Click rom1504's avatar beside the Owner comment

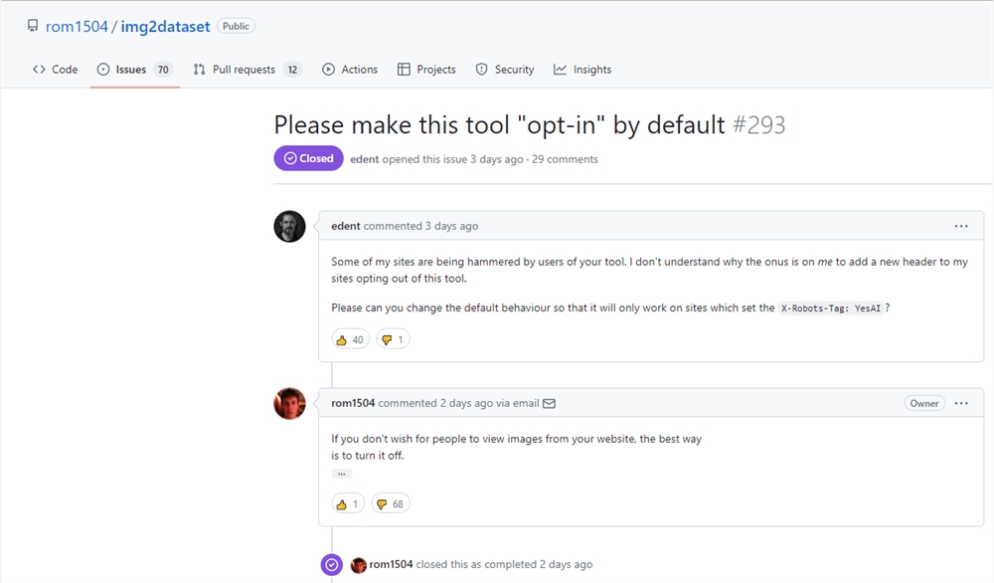[289, 403]
